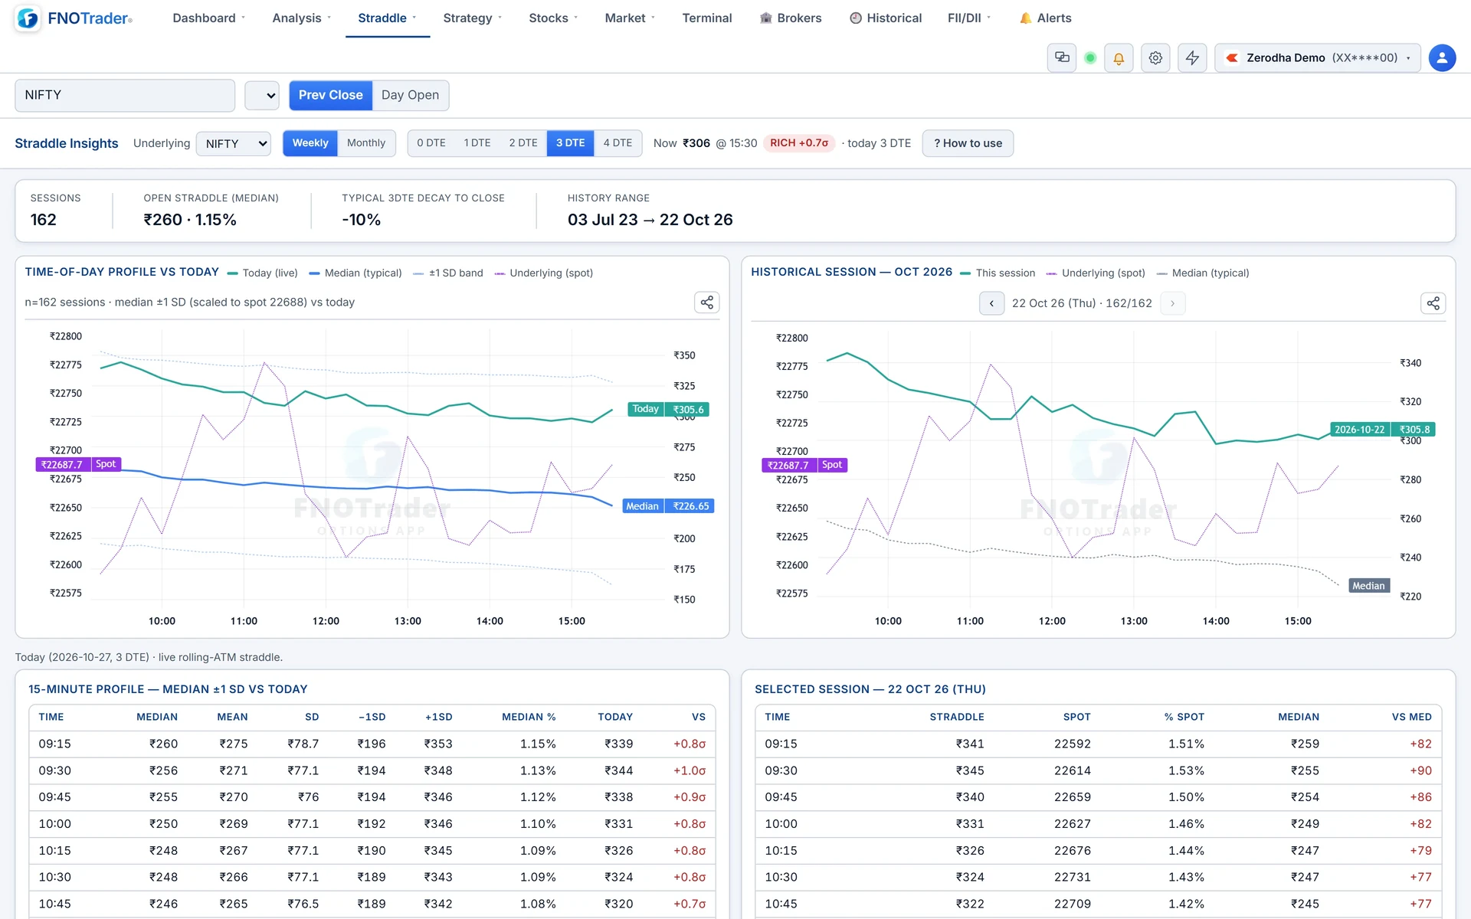This screenshot has height=919, width=1471.
Task: Open the user profile avatar
Action: [x=1442, y=58]
